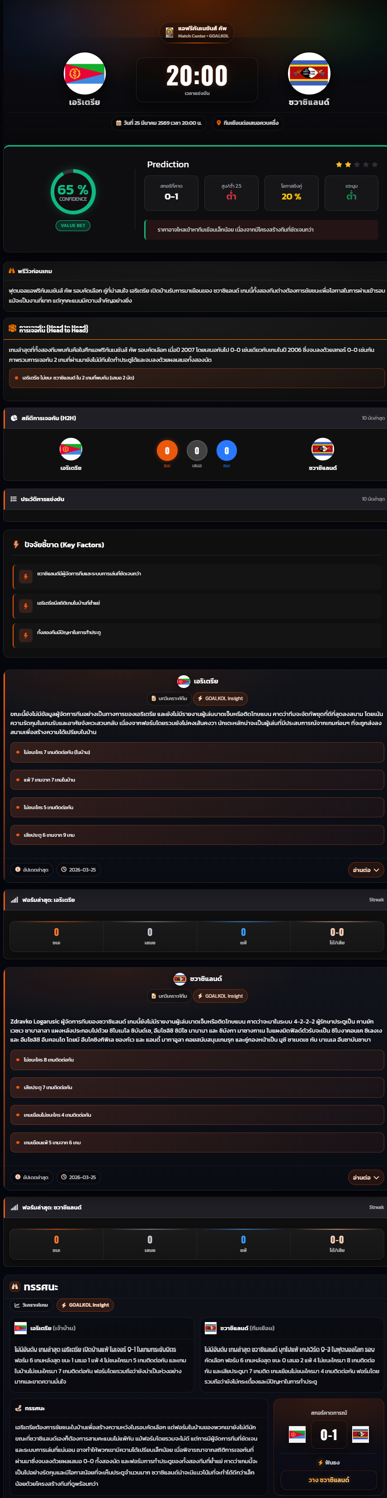The image size is (387, 1498).
Task: Click the Swaziland flag in the match header
Action: click(x=309, y=74)
